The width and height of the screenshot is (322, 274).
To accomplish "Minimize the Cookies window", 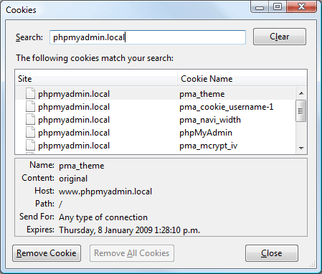I will click(260, 7).
